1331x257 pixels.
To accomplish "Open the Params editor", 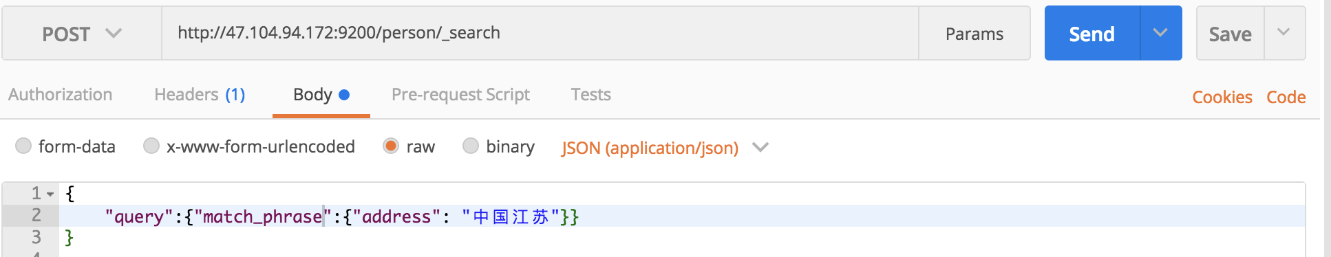I will tap(975, 34).
